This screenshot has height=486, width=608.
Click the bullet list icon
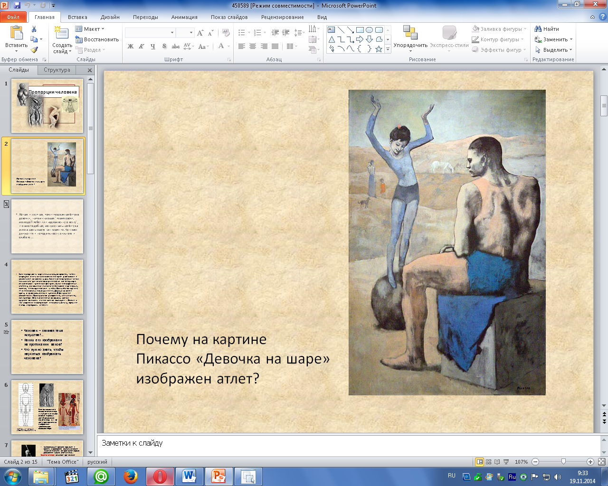pyautogui.click(x=242, y=33)
